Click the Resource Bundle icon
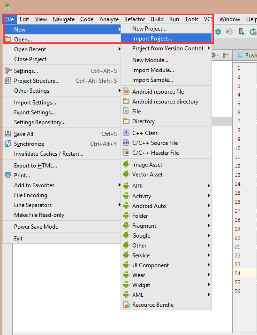257x335 pixels. click(126, 304)
